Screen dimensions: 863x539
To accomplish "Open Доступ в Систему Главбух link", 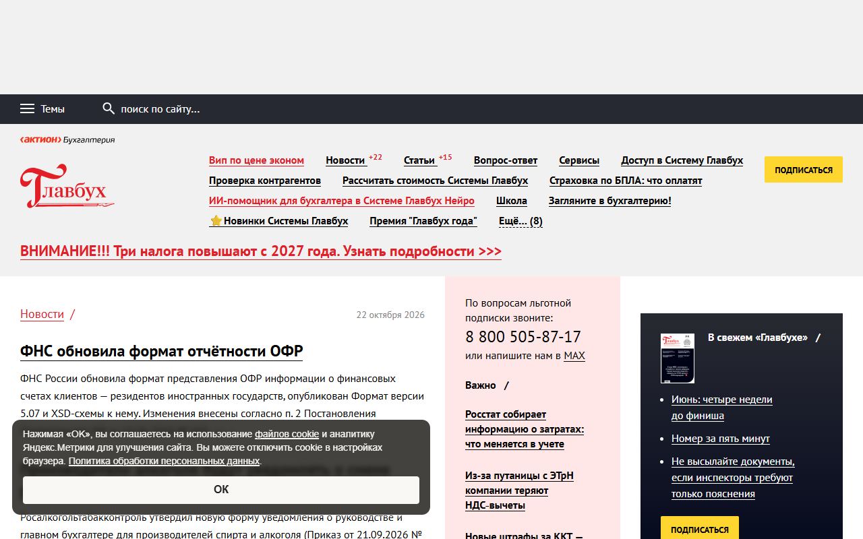I will (x=682, y=160).
